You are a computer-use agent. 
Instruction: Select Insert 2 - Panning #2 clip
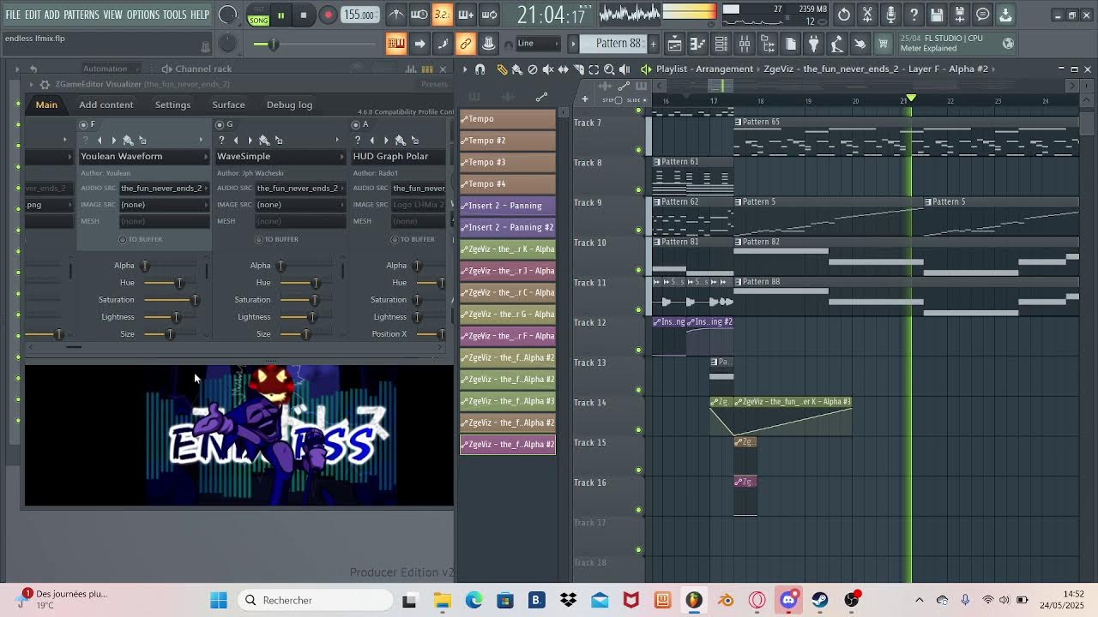click(508, 227)
